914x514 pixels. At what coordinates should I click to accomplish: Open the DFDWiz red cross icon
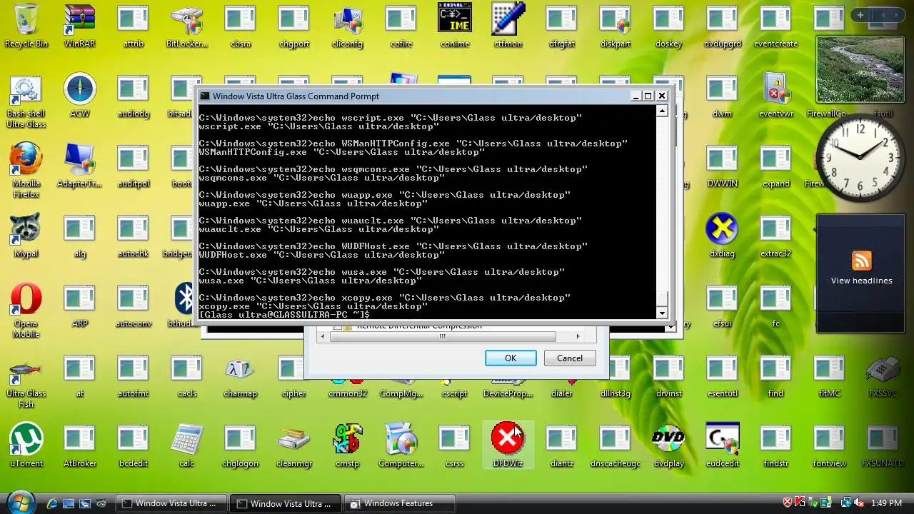click(508, 446)
